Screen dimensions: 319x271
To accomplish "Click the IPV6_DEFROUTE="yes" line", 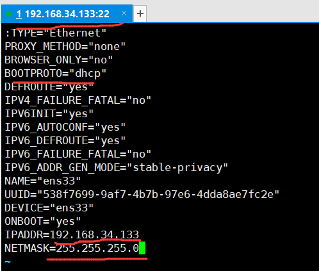I will click(65, 140).
